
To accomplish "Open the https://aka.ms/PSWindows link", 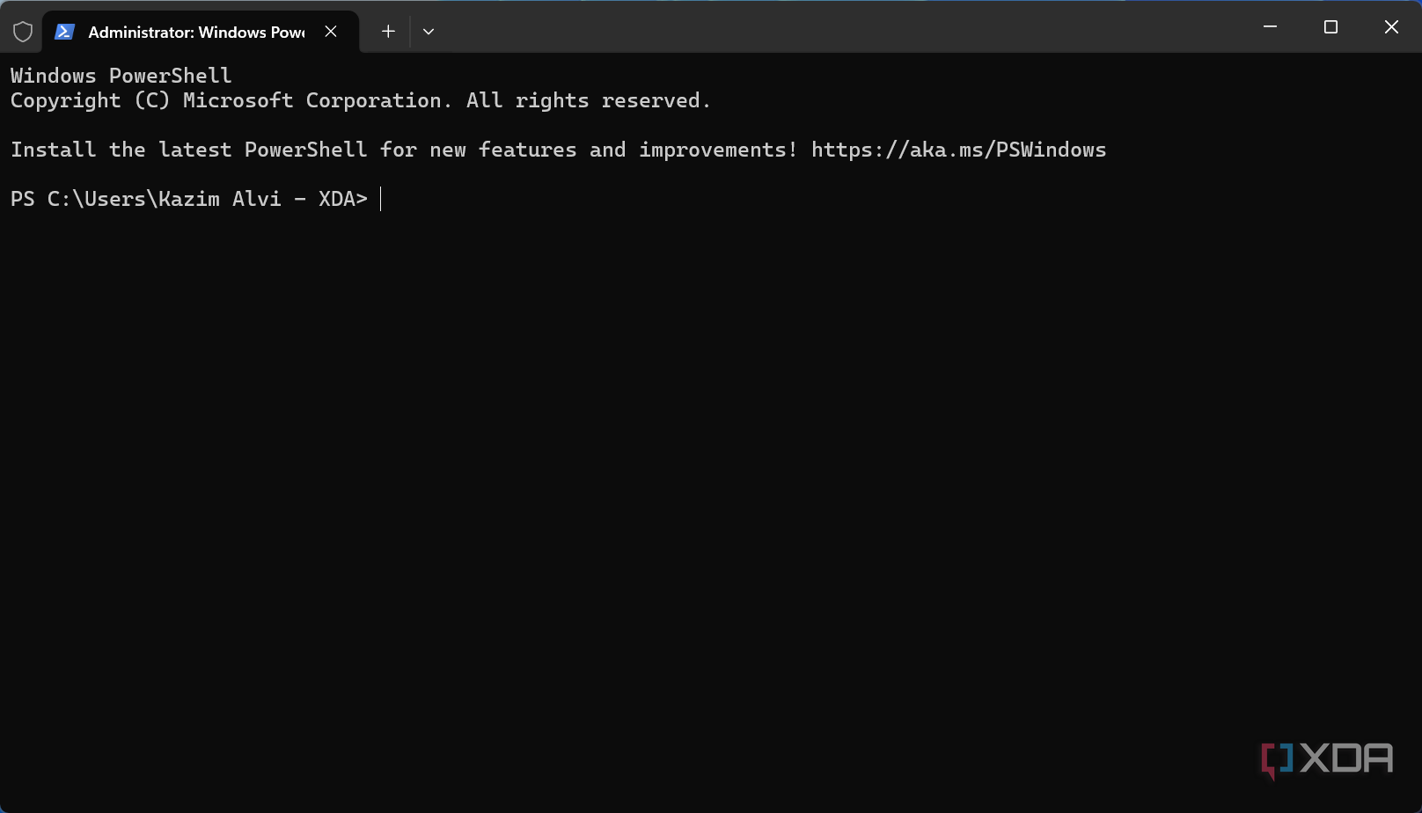I will click(958, 150).
